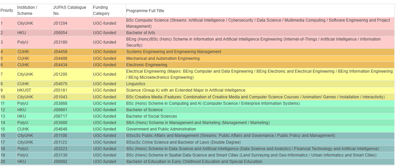Select catalogue number JS4848

click(x=60, y=129)
